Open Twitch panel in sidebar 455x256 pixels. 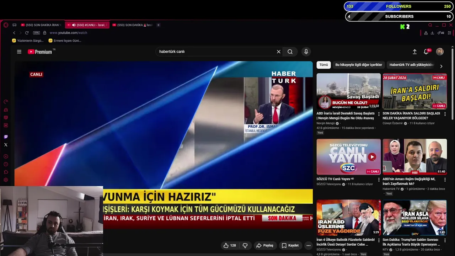pyautogui.click(x=6, y=137)
